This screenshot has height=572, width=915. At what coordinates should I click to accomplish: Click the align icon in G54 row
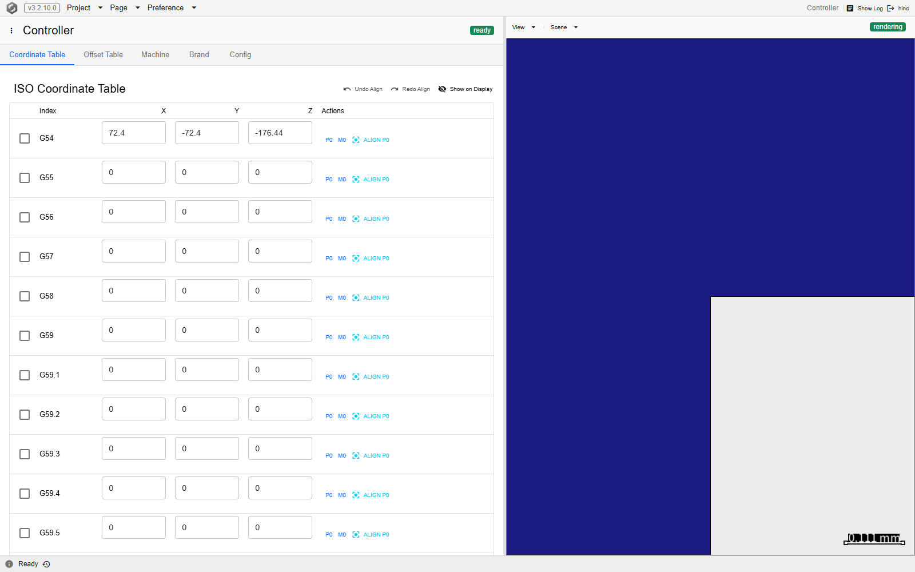tap(356, 140)
